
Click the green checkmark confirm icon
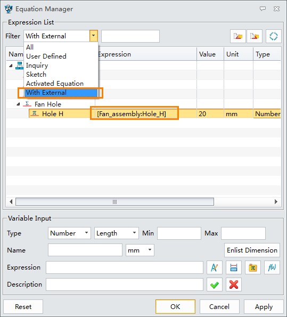point(215,285)
